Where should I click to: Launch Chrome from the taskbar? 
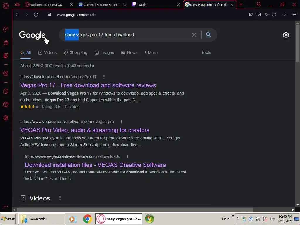[87, 219]
